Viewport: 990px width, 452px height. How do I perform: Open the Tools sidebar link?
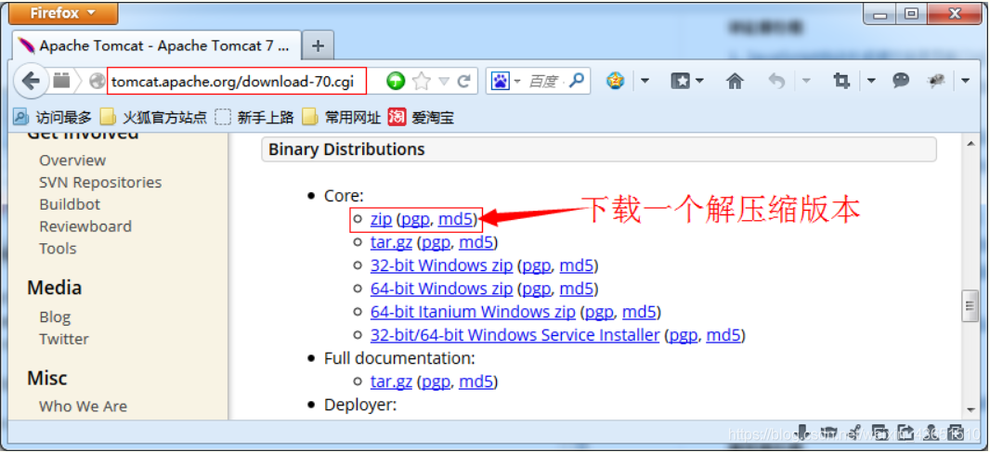[58, 248]
